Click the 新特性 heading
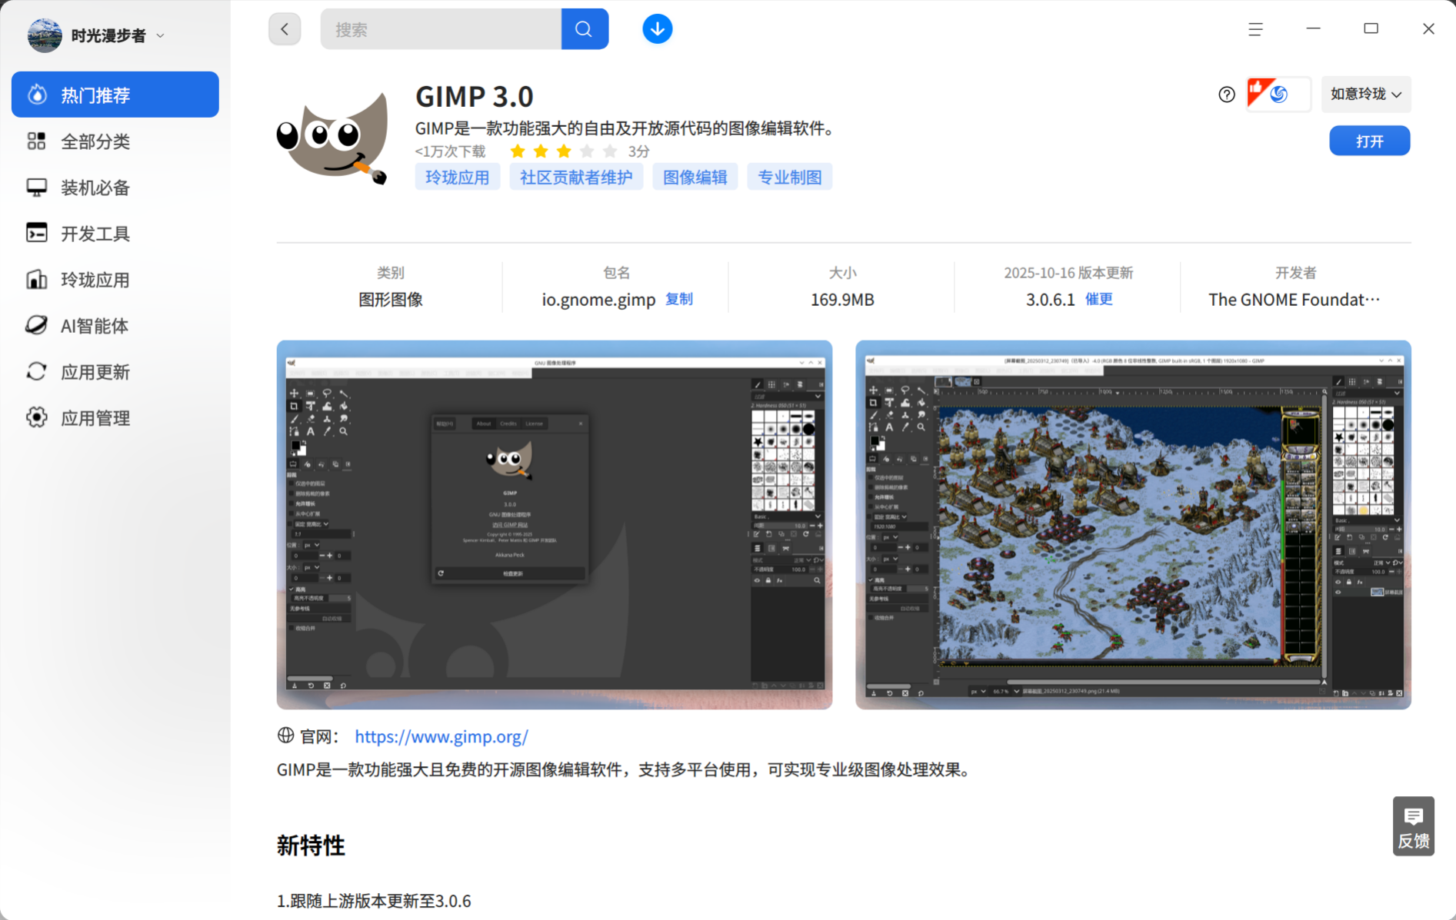The image size is (1456, 920). (x=311, y=845)
